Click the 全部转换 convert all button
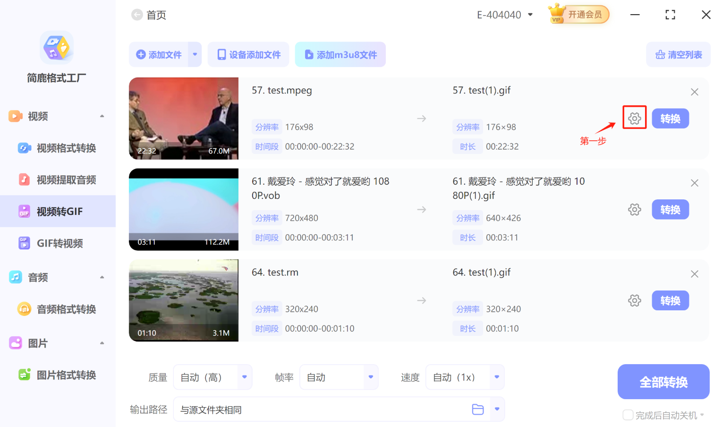Viewport: 722px width, 427px height. tap(663, 382)
